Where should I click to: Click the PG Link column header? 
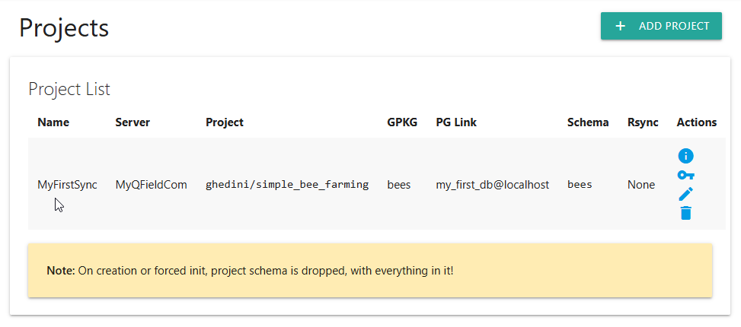pos(456,122)
